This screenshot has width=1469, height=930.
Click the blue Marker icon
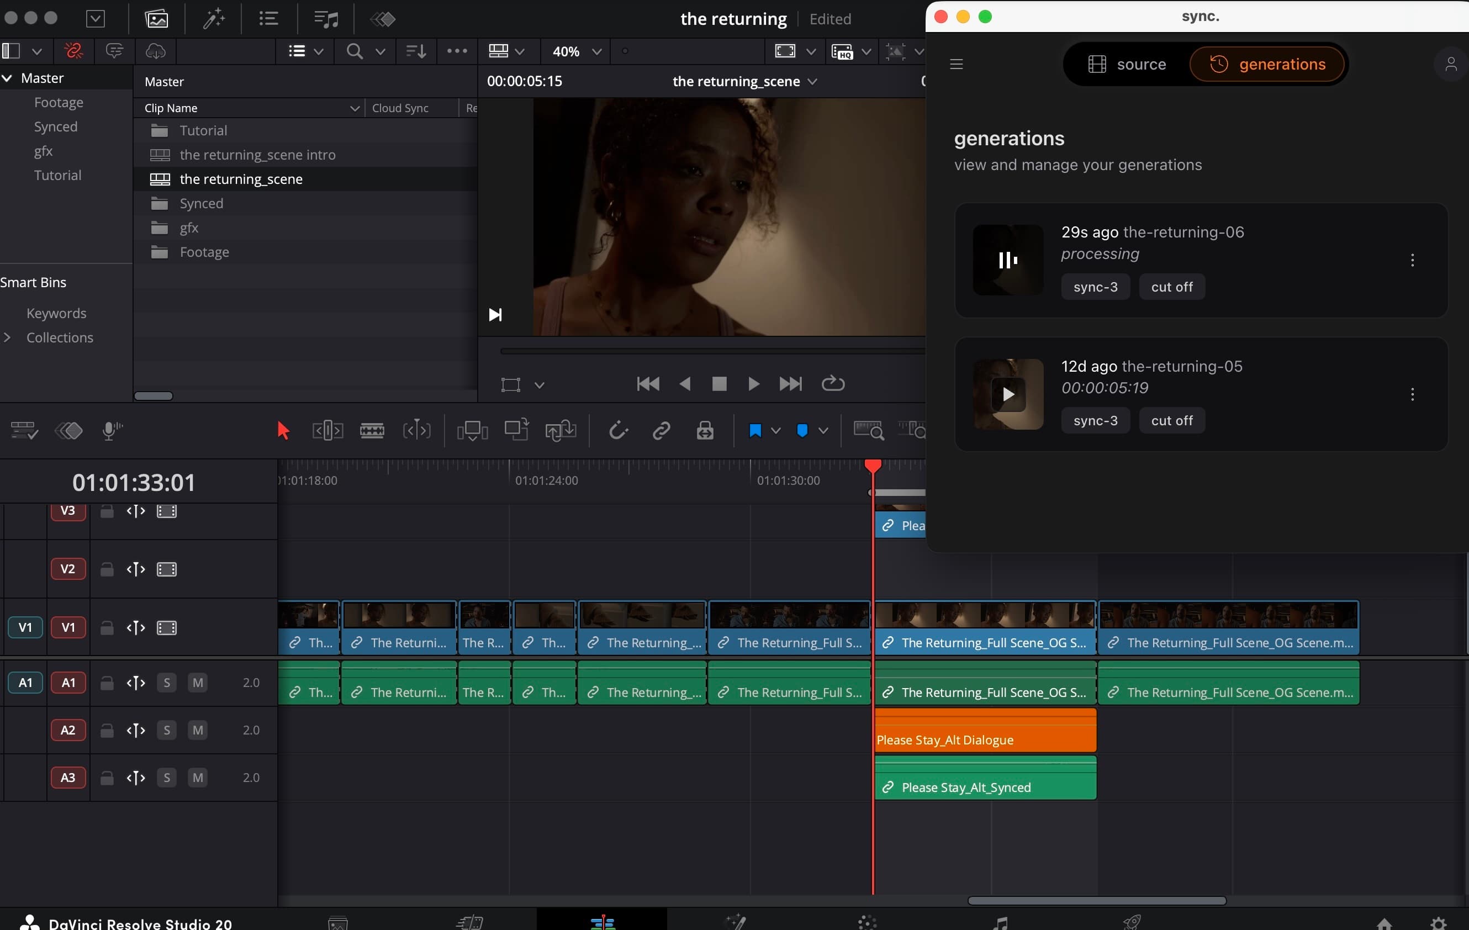802,431
